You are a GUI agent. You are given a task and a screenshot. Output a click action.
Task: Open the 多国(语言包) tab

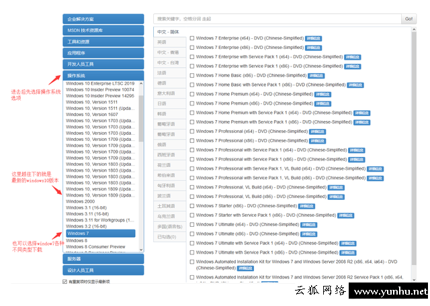pos(170,227)
